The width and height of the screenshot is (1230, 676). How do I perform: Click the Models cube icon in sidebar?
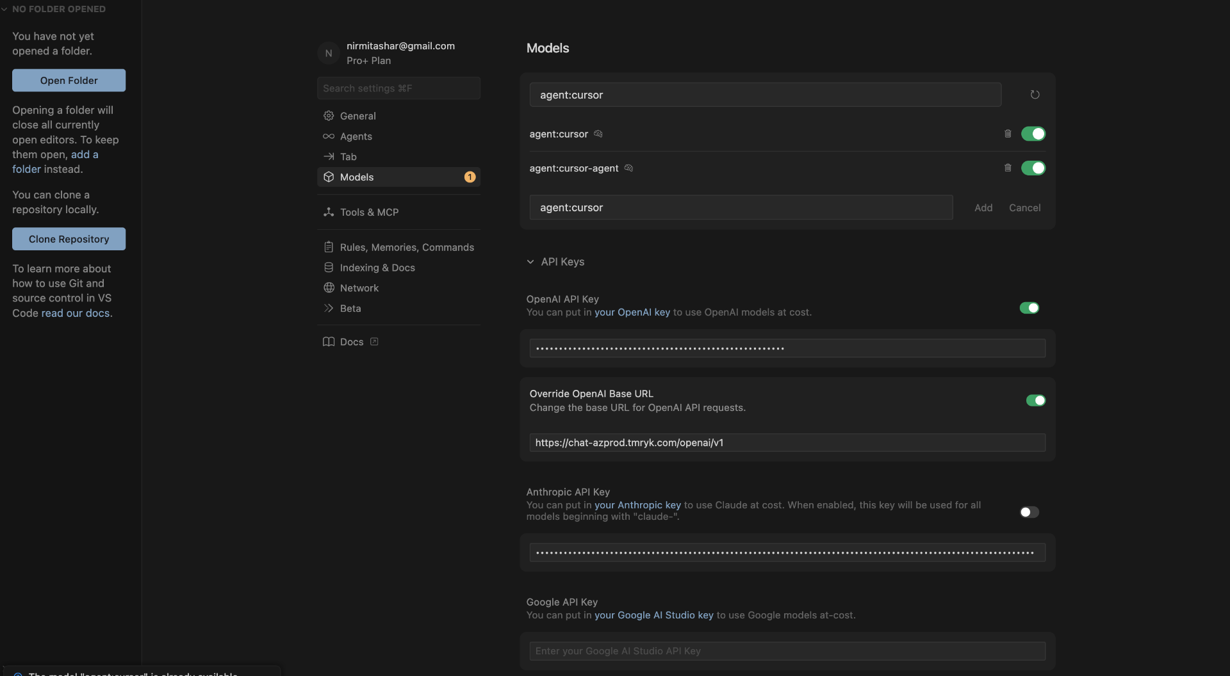[329, 177]
